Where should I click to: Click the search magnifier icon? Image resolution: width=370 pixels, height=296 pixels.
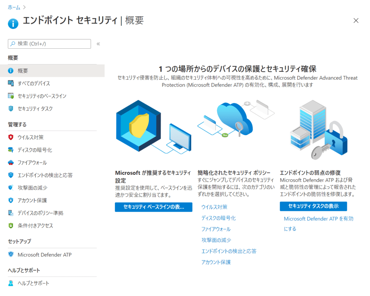click(x=13, y=44)
